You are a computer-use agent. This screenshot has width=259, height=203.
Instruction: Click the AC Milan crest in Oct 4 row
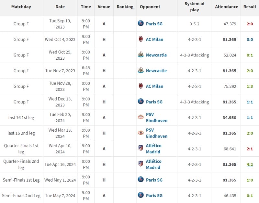click(141, 39)
